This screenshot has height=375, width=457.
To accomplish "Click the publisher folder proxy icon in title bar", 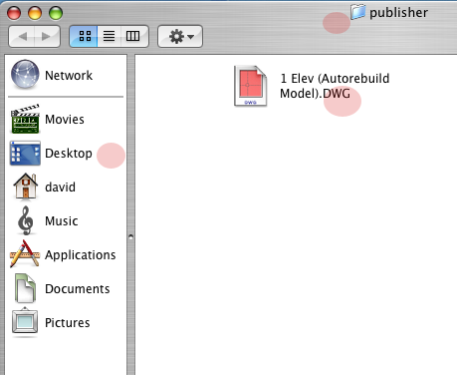I will tap(358, 12).
